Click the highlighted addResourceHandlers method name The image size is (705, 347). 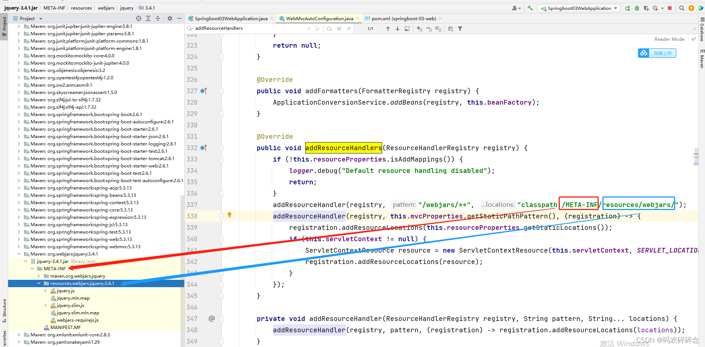click(x=343, y=148)
